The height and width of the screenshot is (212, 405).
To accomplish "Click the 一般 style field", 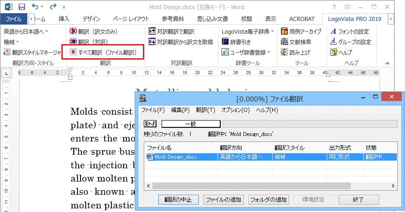I will (191, 124).
